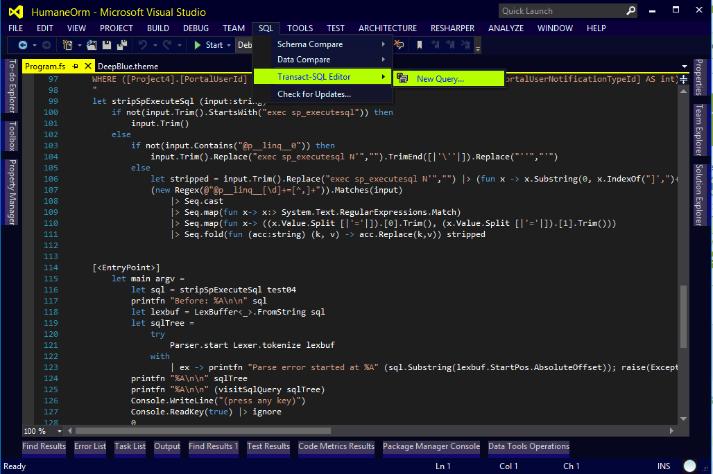This screenshot has height=474, width=713.
Task: Show the Code Metrics Results tab
Action: (336, 446)
